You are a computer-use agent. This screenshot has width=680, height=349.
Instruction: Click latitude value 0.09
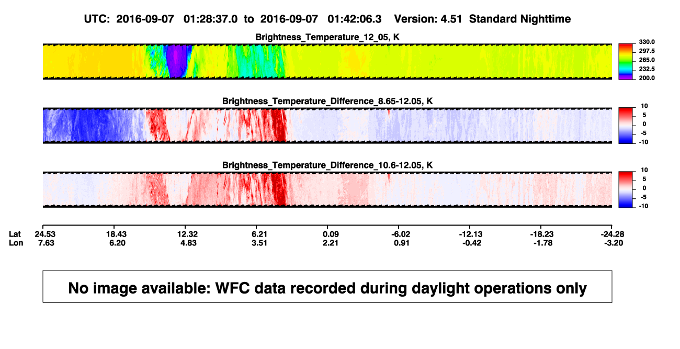[331, 234]
